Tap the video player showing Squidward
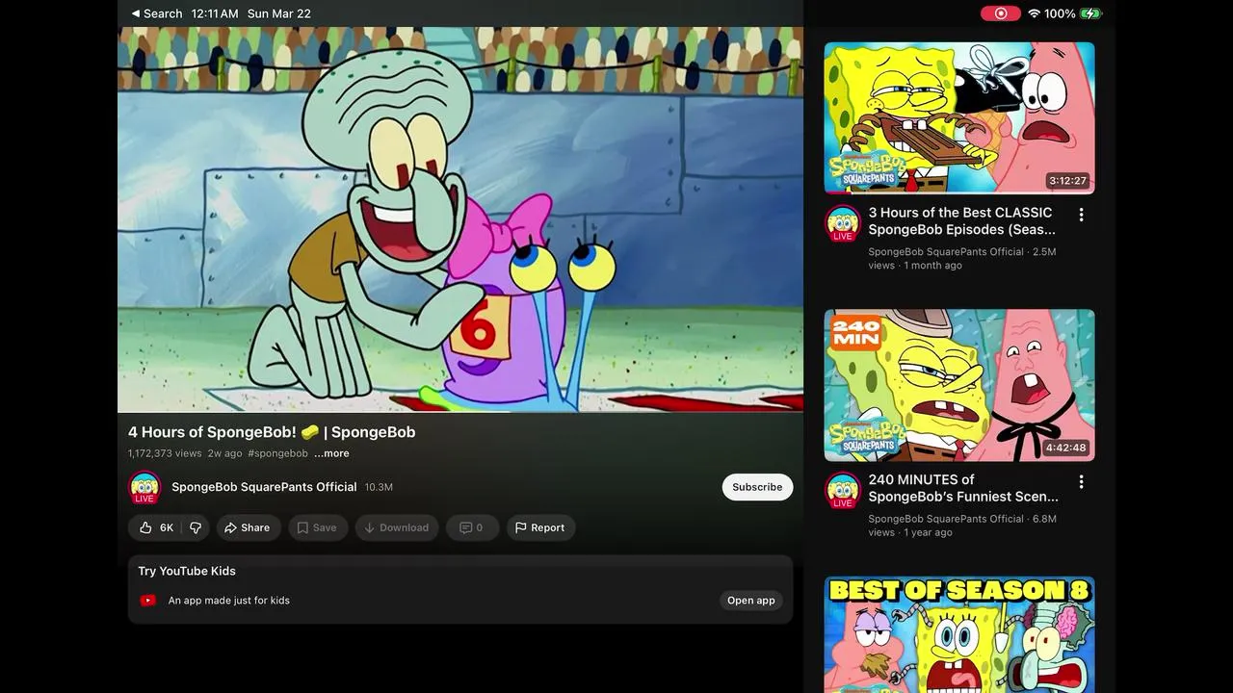 pos(460,219)
